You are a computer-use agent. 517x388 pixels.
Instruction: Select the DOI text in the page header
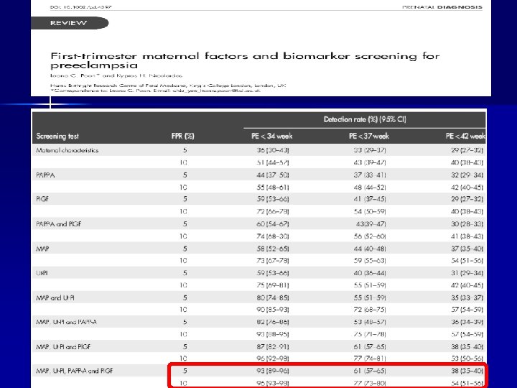click(x=81, y=7)
